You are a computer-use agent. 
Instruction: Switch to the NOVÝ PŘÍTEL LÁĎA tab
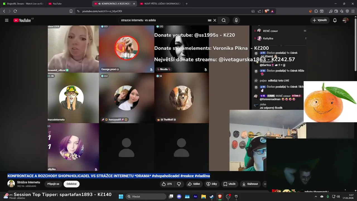[x=160, y=4]
